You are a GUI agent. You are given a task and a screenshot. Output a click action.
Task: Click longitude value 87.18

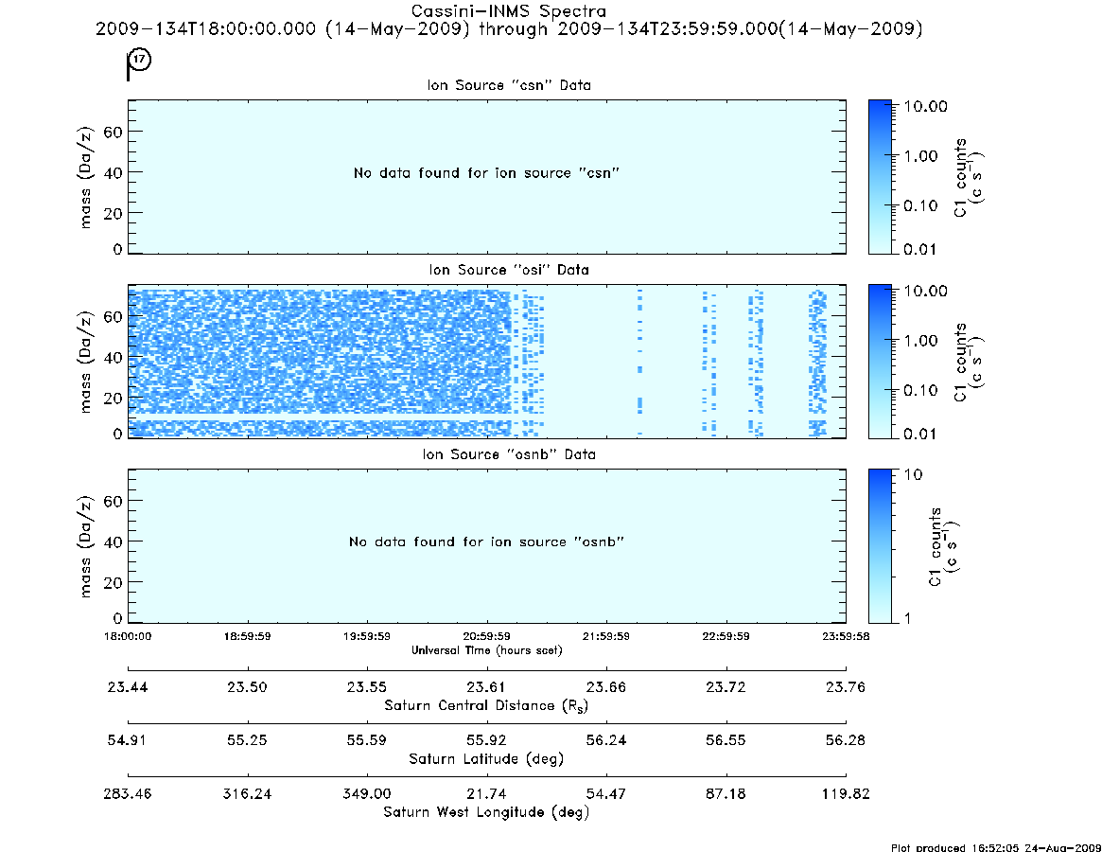click(726, 793)
